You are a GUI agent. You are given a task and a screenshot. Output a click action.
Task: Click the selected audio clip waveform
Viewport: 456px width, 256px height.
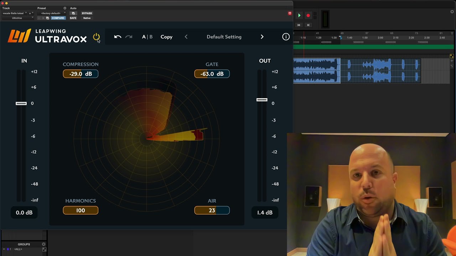317,70
